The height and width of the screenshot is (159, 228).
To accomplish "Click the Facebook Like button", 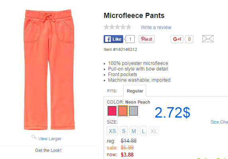I will tap(113, 39).
